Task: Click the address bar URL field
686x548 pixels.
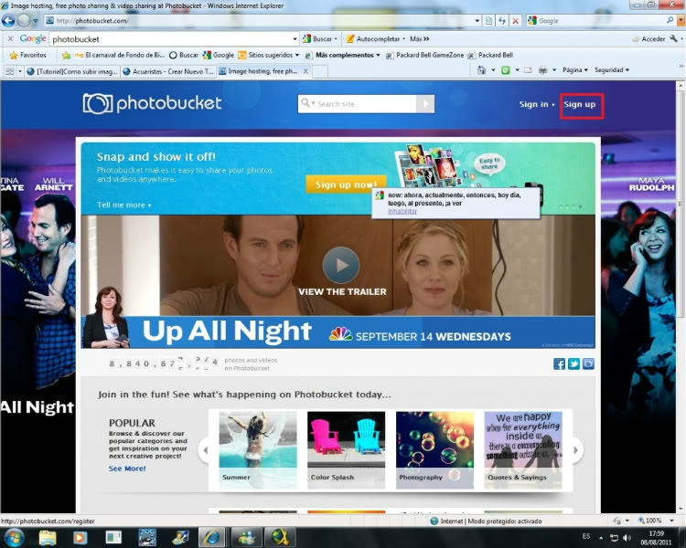Action: [x=263, y=20]
